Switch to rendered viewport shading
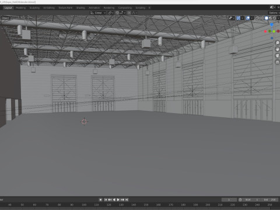 point(274,18)
